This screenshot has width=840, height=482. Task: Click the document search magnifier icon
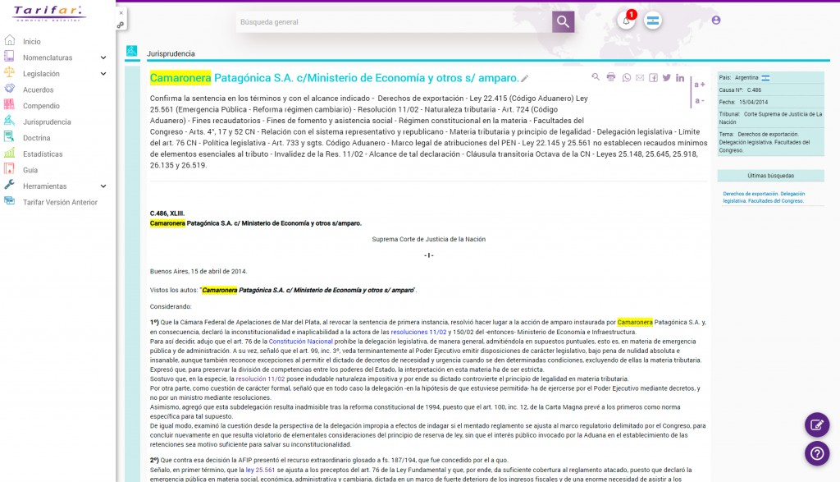coord(596,77)
